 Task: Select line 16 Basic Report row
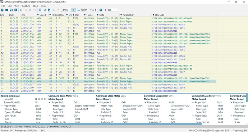(x=108, y=65)
